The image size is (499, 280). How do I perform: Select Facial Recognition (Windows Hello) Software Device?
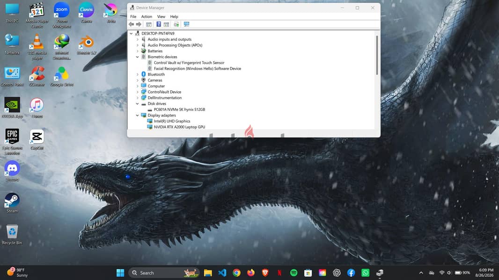(198, 69)
